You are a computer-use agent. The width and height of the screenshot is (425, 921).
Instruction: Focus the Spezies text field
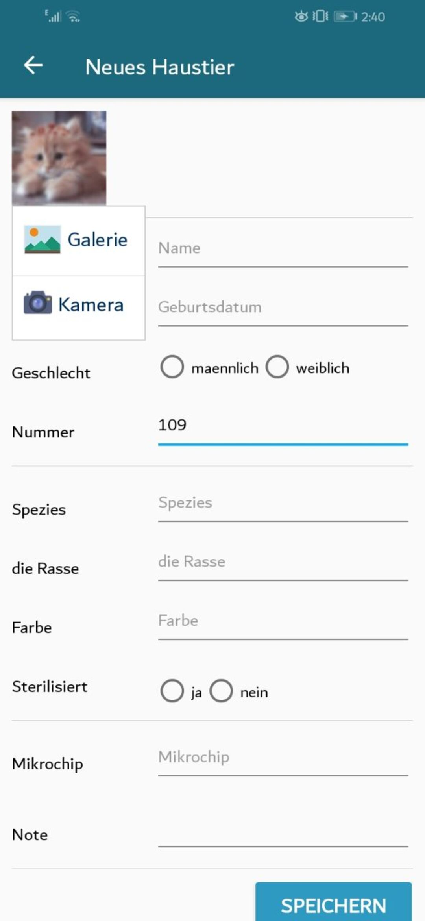pyautogui.click(x=283, y=503)
